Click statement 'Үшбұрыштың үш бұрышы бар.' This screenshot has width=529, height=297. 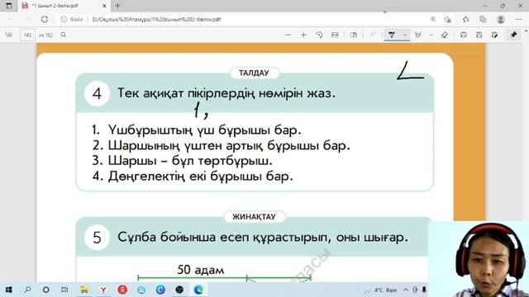pyautogui.click(x=204, y=130)
